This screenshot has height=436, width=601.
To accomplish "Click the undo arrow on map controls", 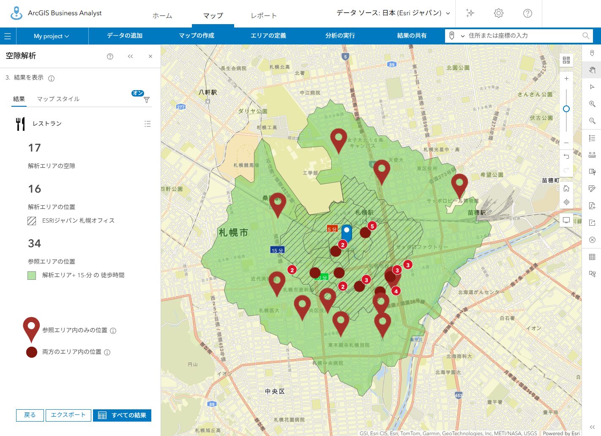I will coord(566,156).
